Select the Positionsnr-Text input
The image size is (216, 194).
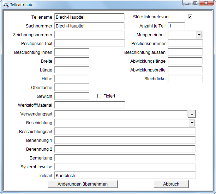click(x=90, y=43)
